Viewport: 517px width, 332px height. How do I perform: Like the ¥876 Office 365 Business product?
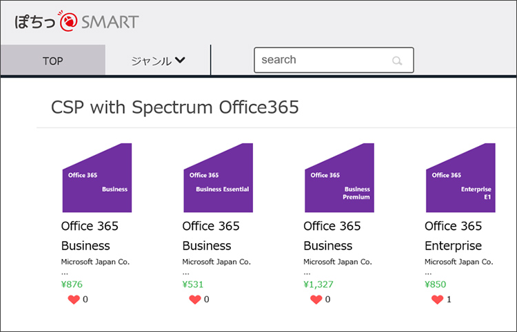[x=74, y=300]
